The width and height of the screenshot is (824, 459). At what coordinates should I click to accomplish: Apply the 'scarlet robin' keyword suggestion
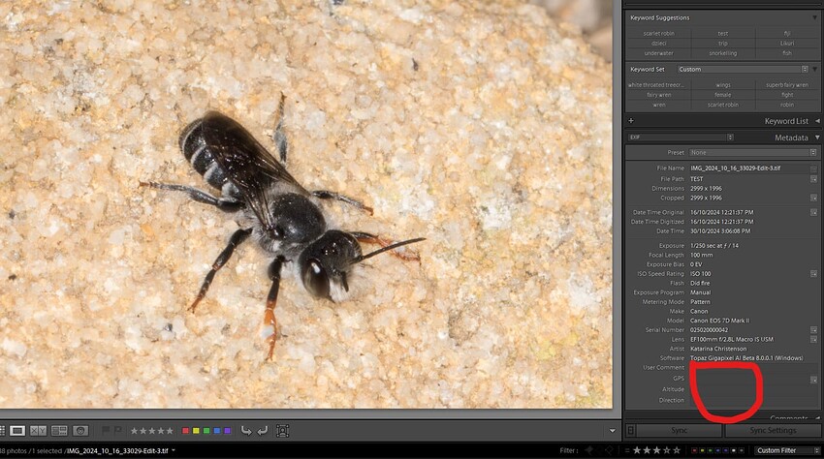[658, 33]
